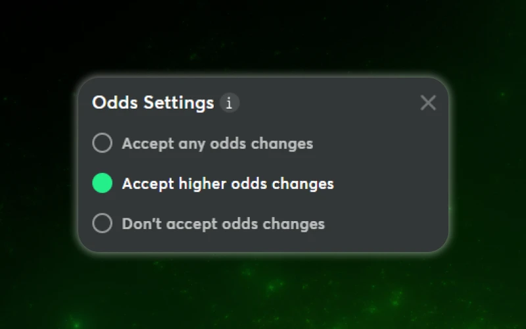Image resolution: width=526 pixels, height=329 pixels.
Task: Show more information about Odds Settings
Action: point(229,103)
